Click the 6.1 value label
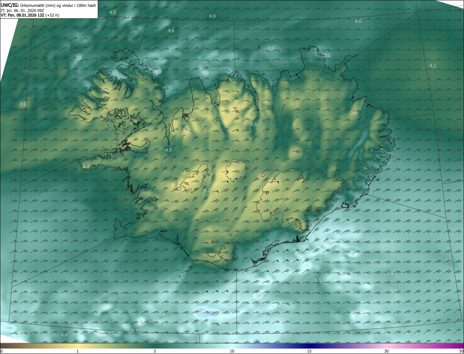This screenshot has width=464, height=354. click(x=135, y=331)
